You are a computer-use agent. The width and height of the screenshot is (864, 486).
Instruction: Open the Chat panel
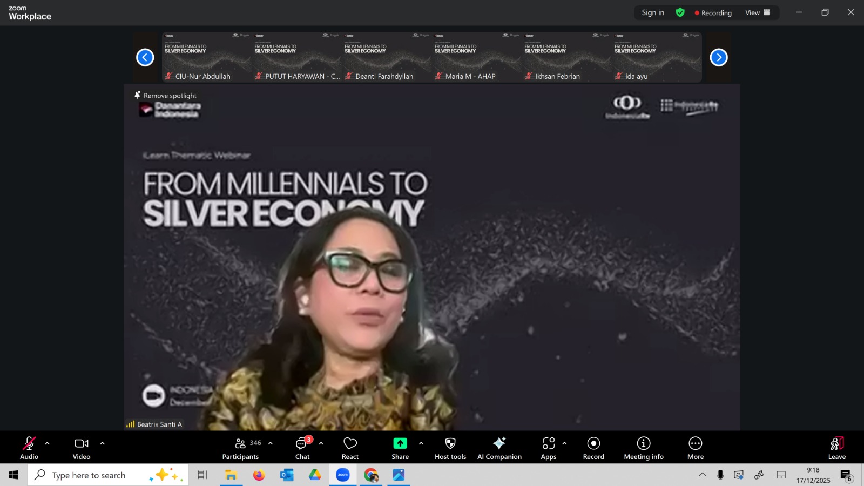tap(302, 448)
